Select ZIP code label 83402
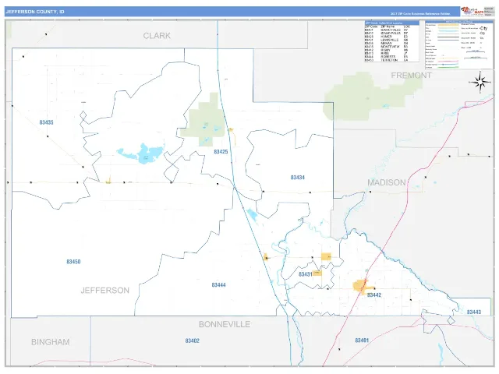 tap(193, 340)
